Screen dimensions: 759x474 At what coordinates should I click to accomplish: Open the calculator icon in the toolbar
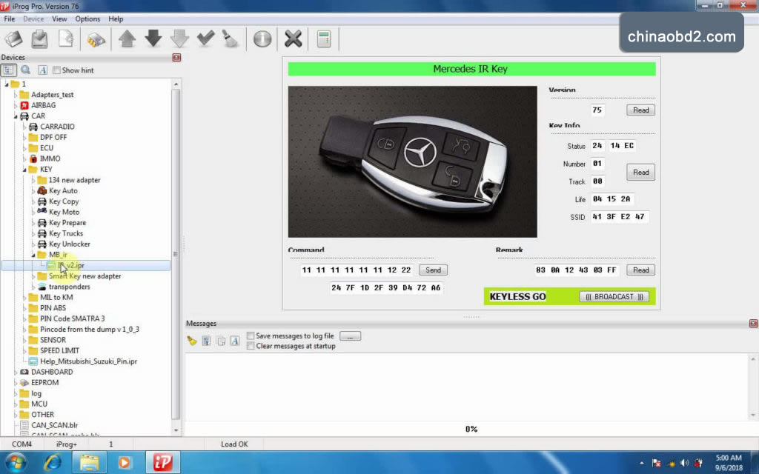click(x=324, y=39)
